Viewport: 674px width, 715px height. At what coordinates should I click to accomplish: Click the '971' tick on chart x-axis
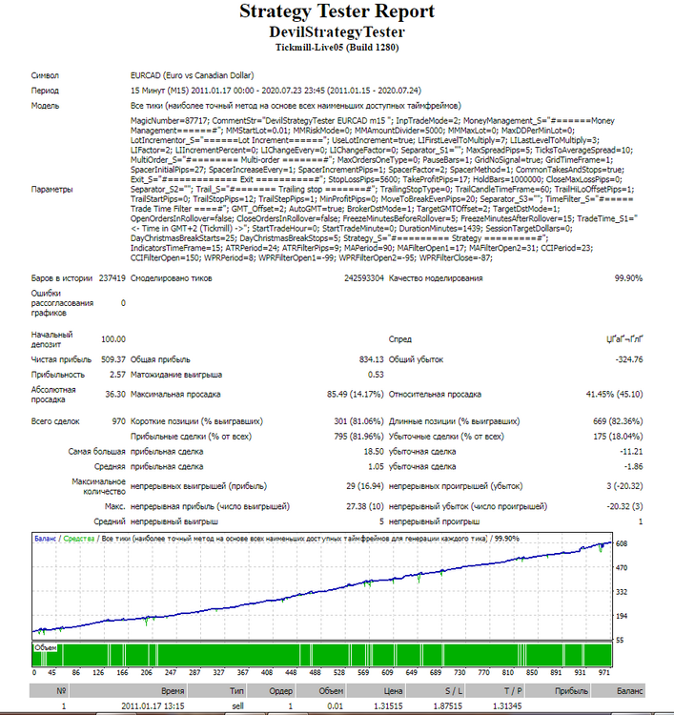(604, 672)
